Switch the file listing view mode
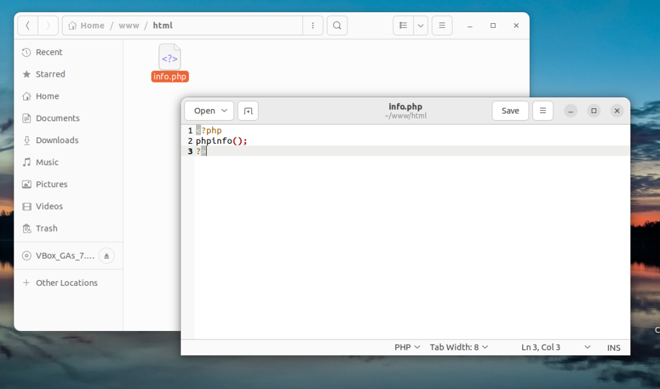This screenshot has width=660, height=389. click(403, 25)
